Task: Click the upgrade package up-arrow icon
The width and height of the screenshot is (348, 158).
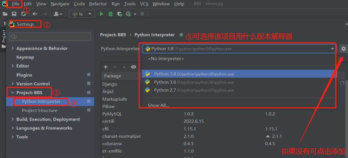Action: [x=124, y=67]
